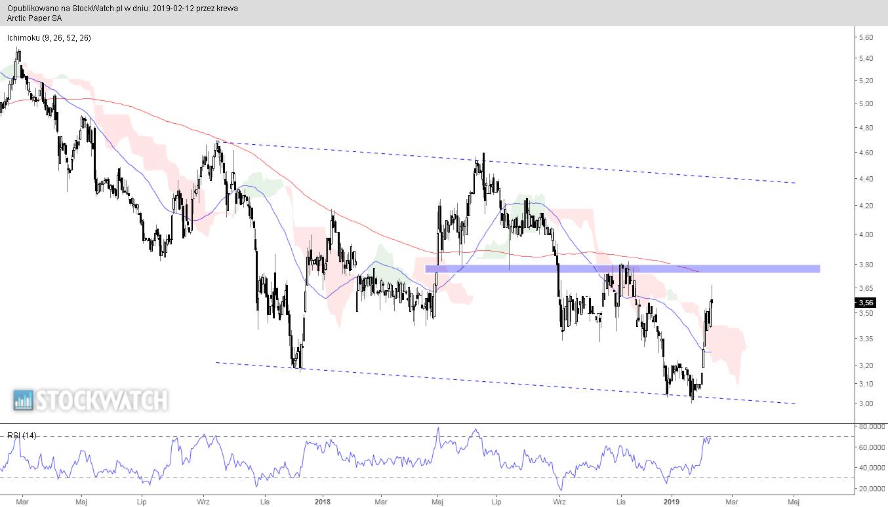Click the RSI (14) indicator label

(22, 435)
